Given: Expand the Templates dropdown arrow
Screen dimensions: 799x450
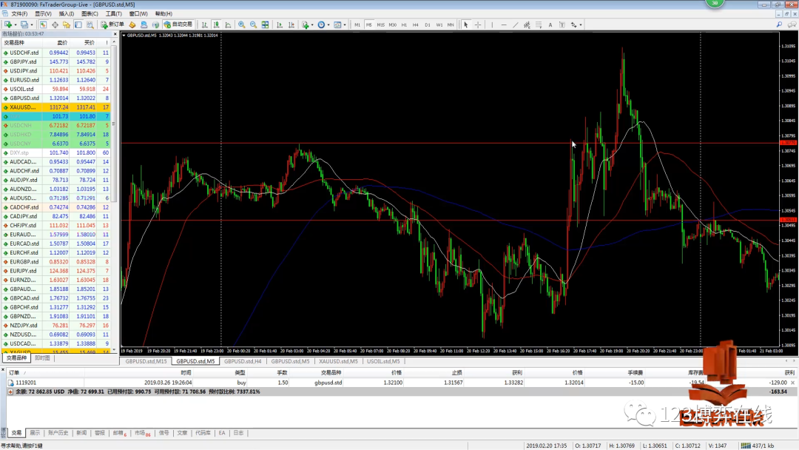Looking at the screenshot, I should (345, 24).
